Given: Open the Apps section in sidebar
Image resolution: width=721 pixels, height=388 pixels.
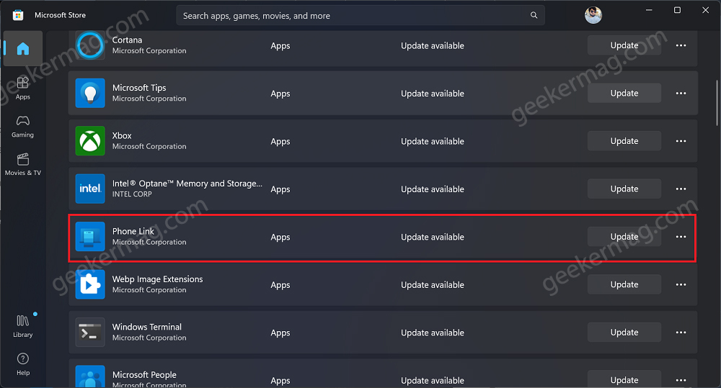Looking at the screenshot, I should (23, 88).
